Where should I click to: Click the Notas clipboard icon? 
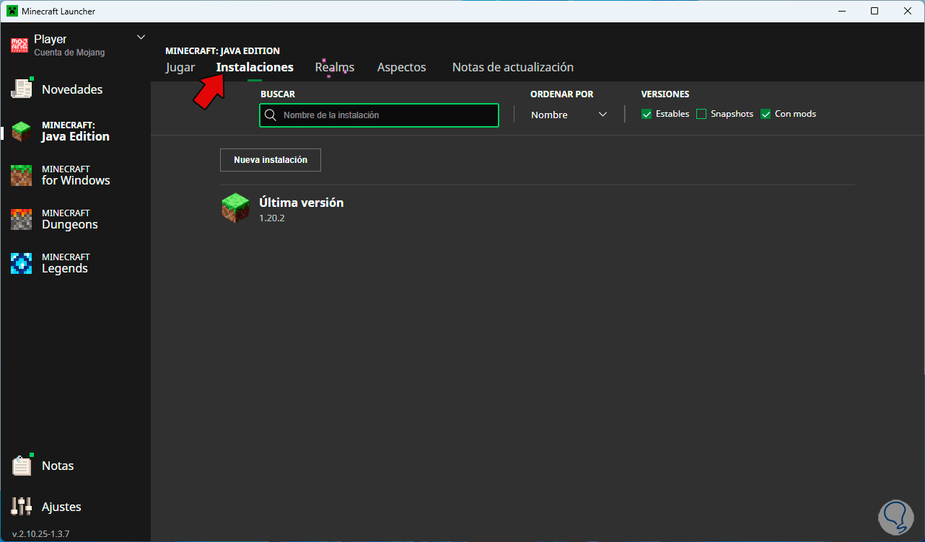click(x=22, y=465)
